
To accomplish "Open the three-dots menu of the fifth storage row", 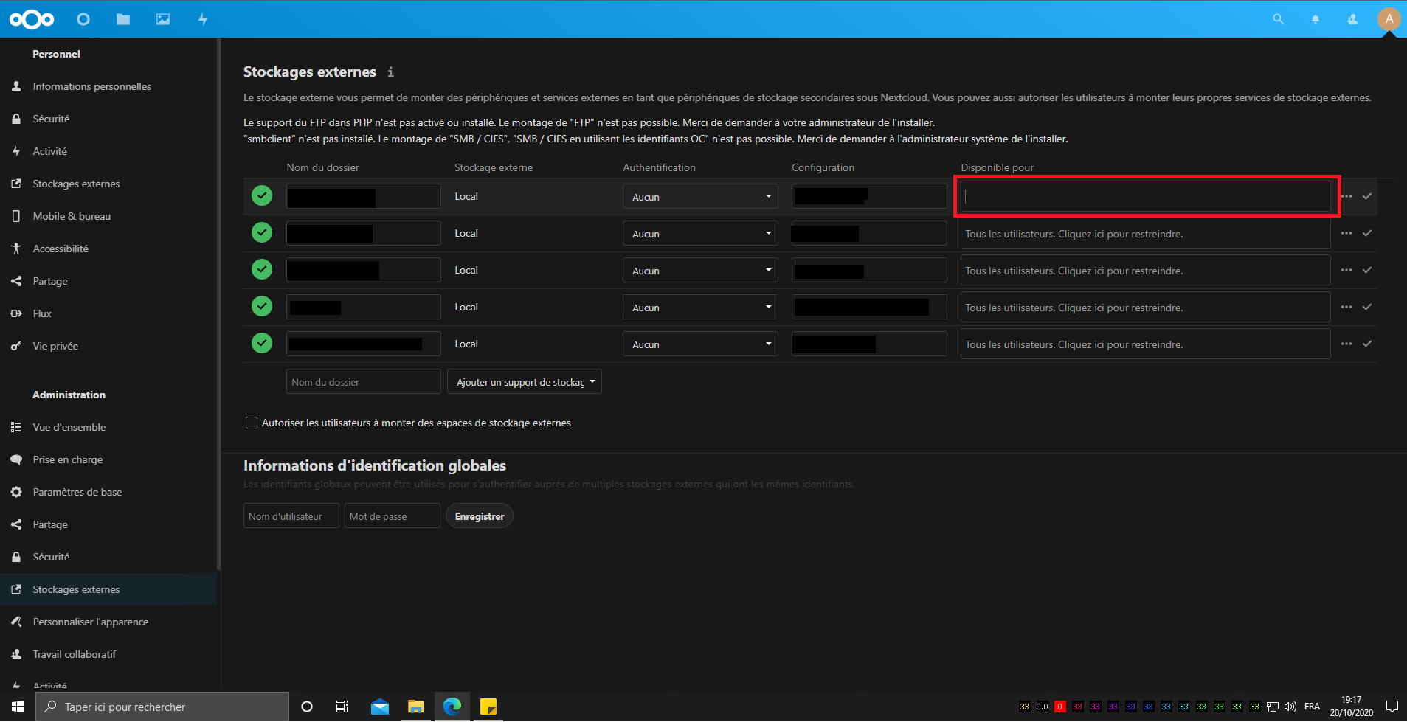I will tap(1346, 344).
